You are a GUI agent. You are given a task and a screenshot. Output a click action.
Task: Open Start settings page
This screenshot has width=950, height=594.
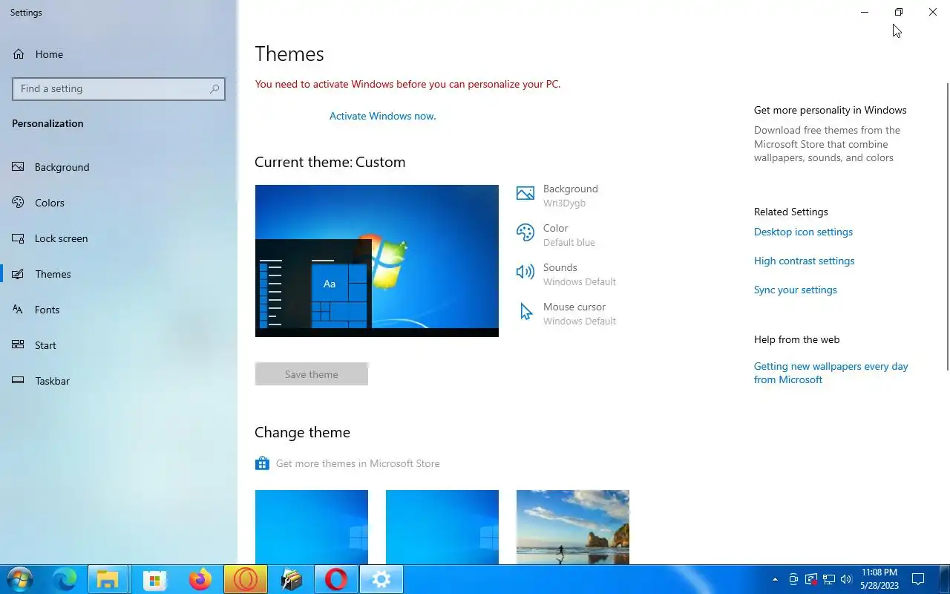click(x=119, y=345)
